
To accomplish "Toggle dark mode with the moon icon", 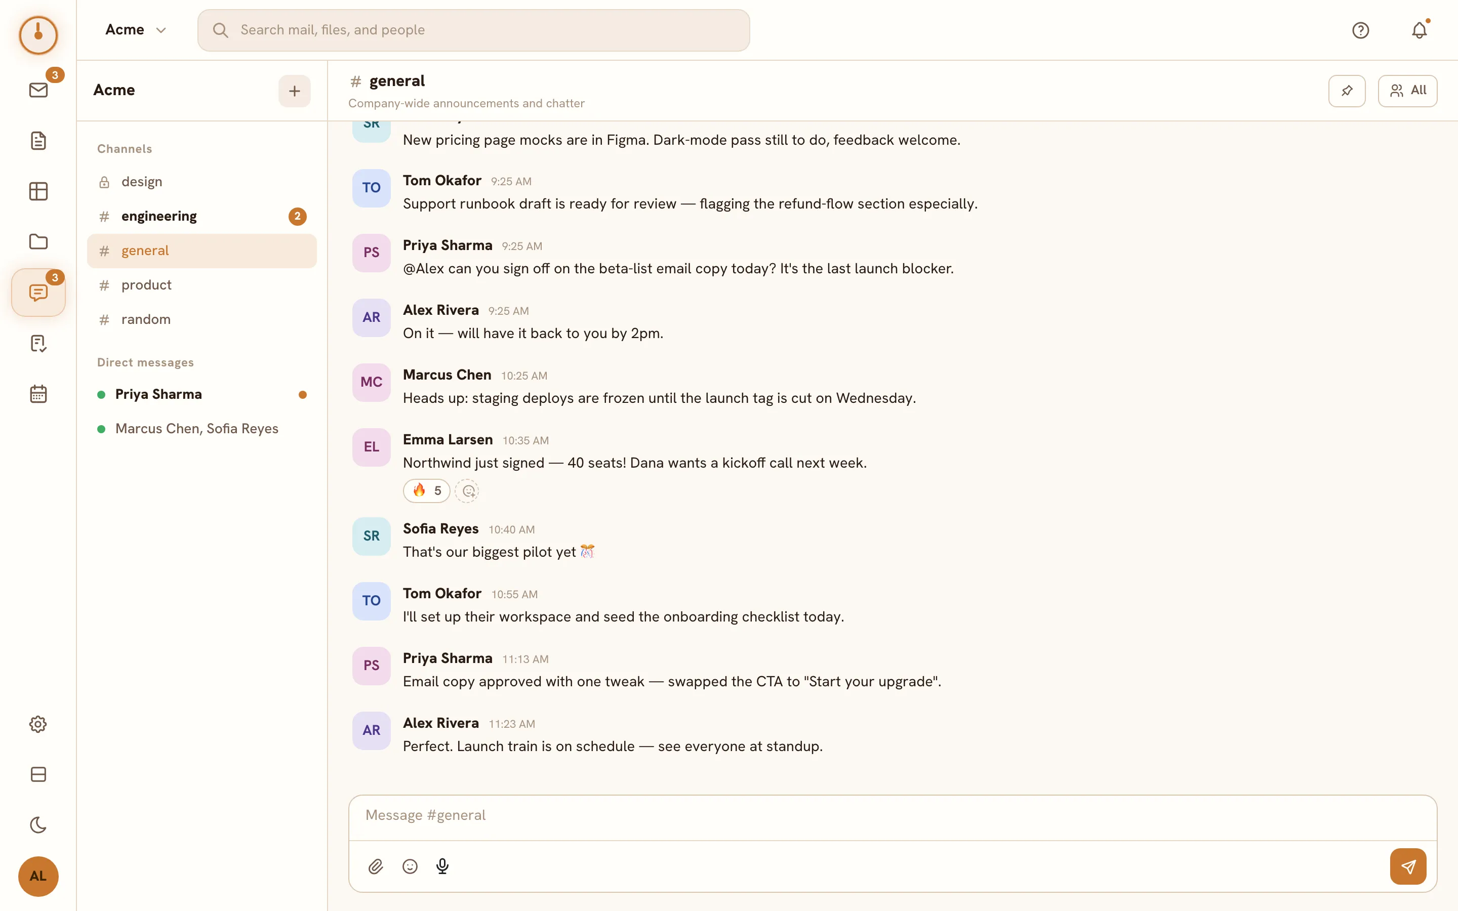I will coord(38,825).
